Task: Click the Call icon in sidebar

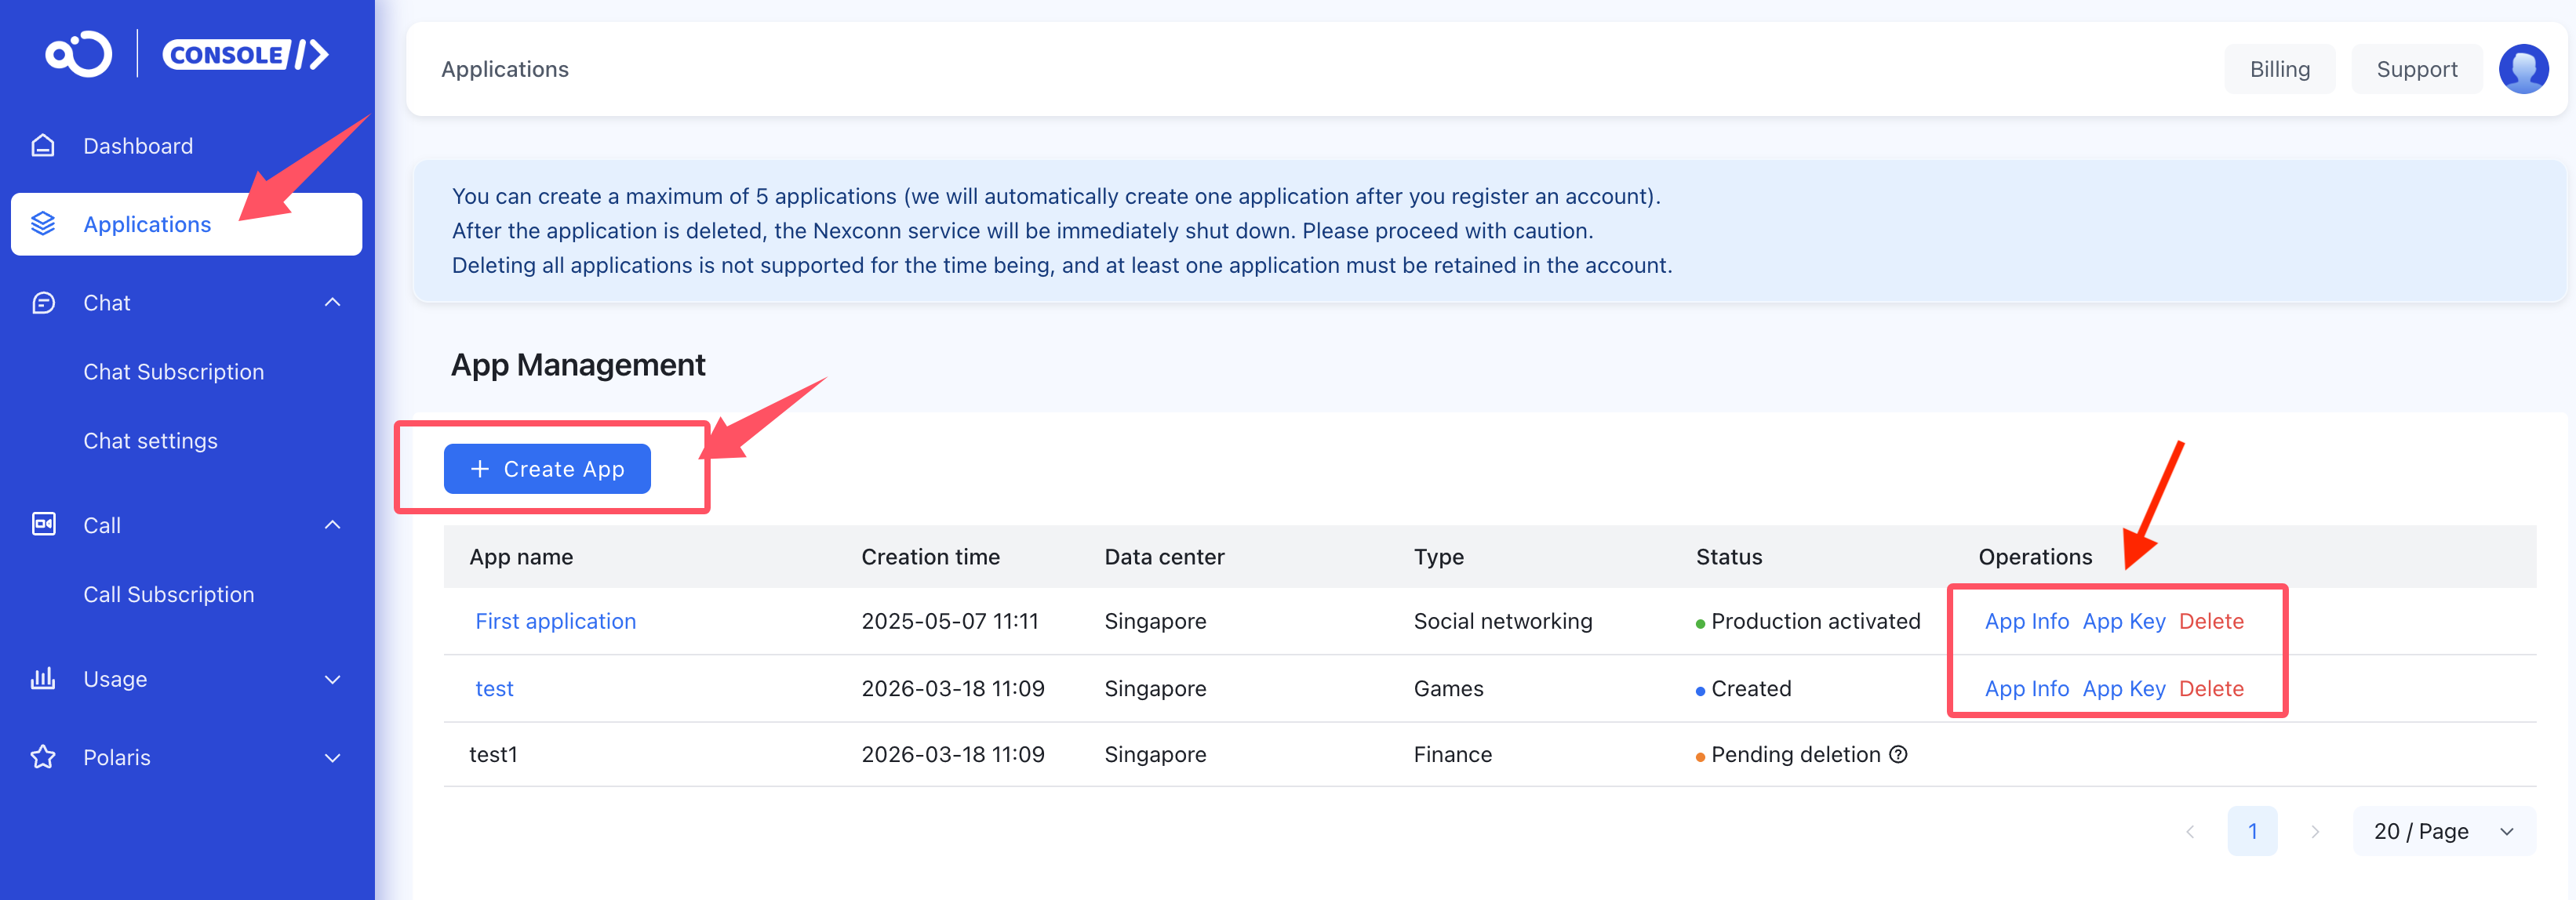Action: pyautogui.click(x=43, y=524)
